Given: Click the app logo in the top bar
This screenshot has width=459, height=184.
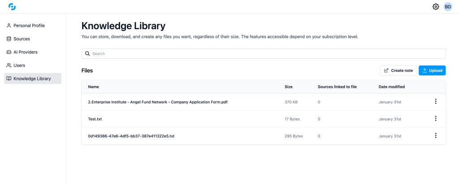Looking at the screenshot, I should coord(12,6).
